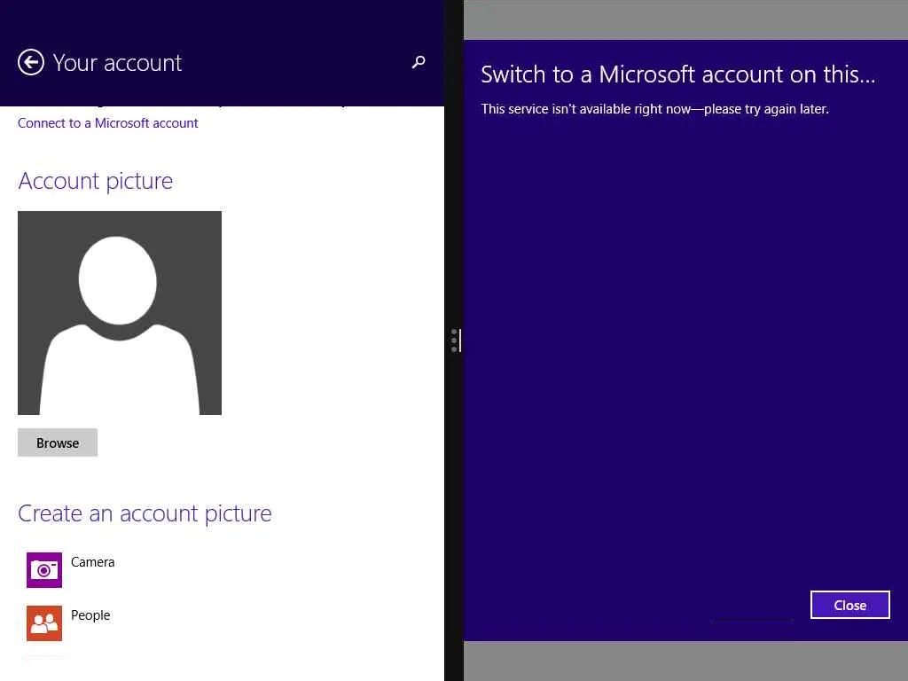
Task: Select the default account picture thumbnail
Action: 120,313
